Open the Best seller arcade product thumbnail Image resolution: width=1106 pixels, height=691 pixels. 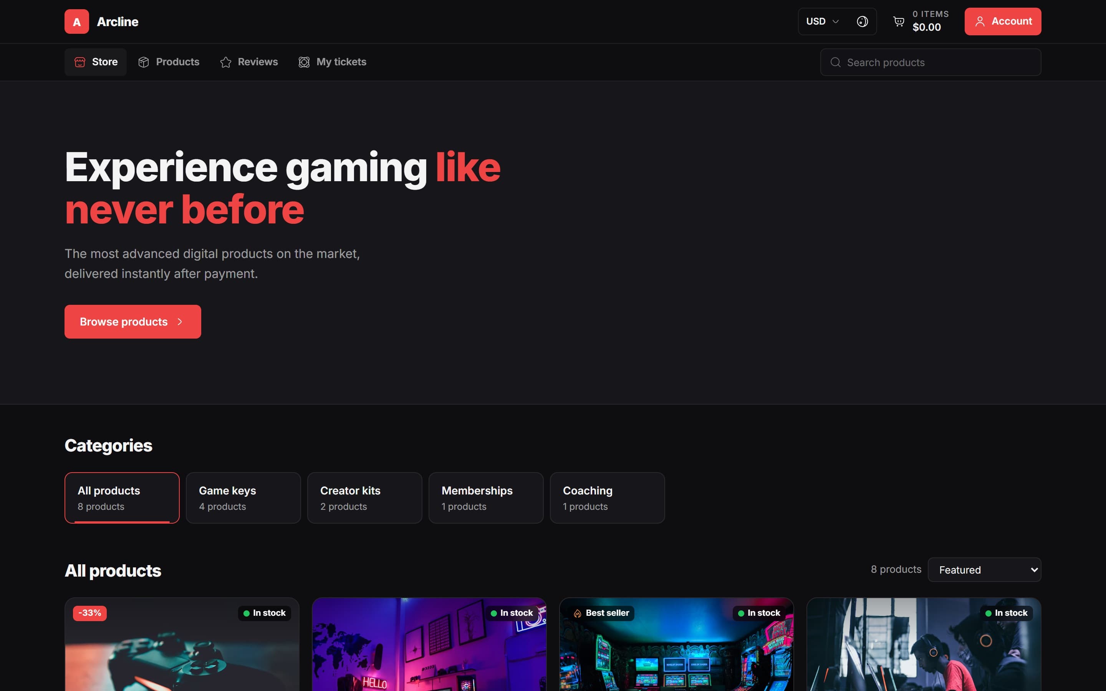676,645
